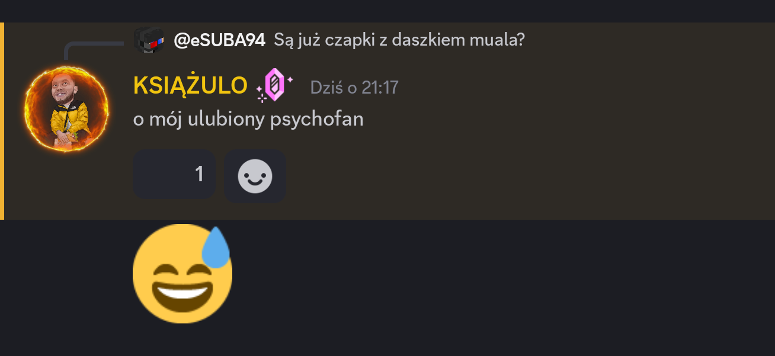The image size is (775, 356).
Task: Toggle the existing reaction showing count 1
Action: (174, 174)
